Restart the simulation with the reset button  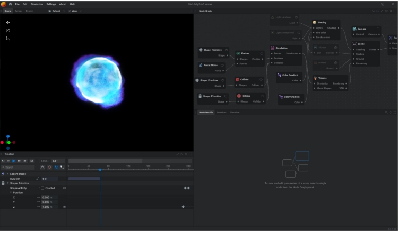point(3,161)
